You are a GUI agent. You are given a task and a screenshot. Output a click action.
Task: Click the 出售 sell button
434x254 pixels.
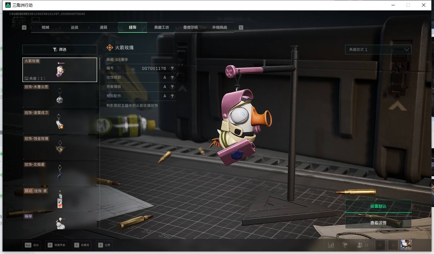tap(104, 245)
